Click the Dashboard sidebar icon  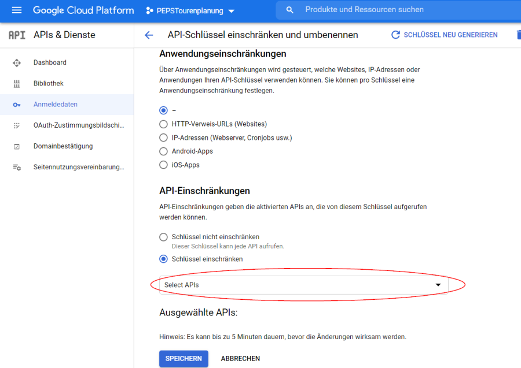click(x=17, y=62)
